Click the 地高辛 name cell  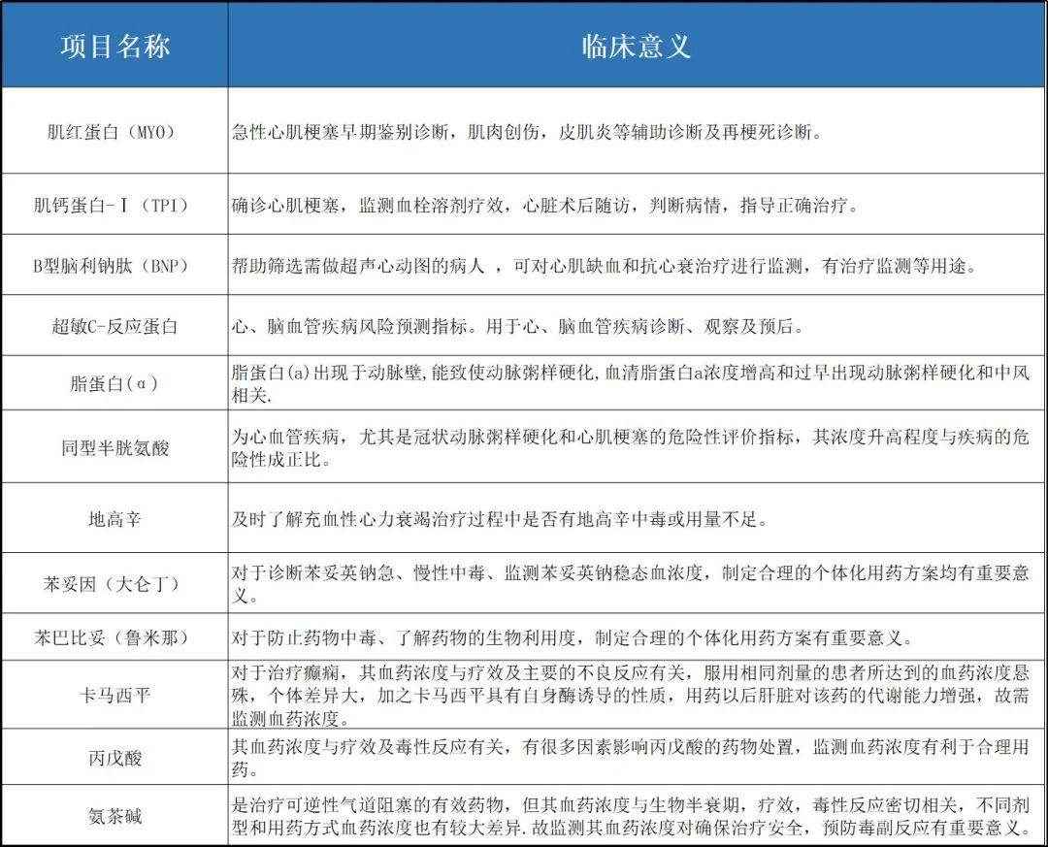pos(115,519)
